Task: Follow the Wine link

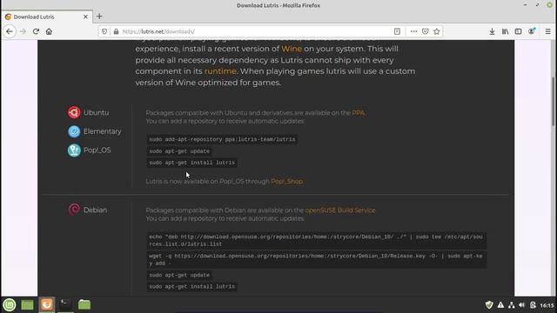Action: [x=292, y=49]
